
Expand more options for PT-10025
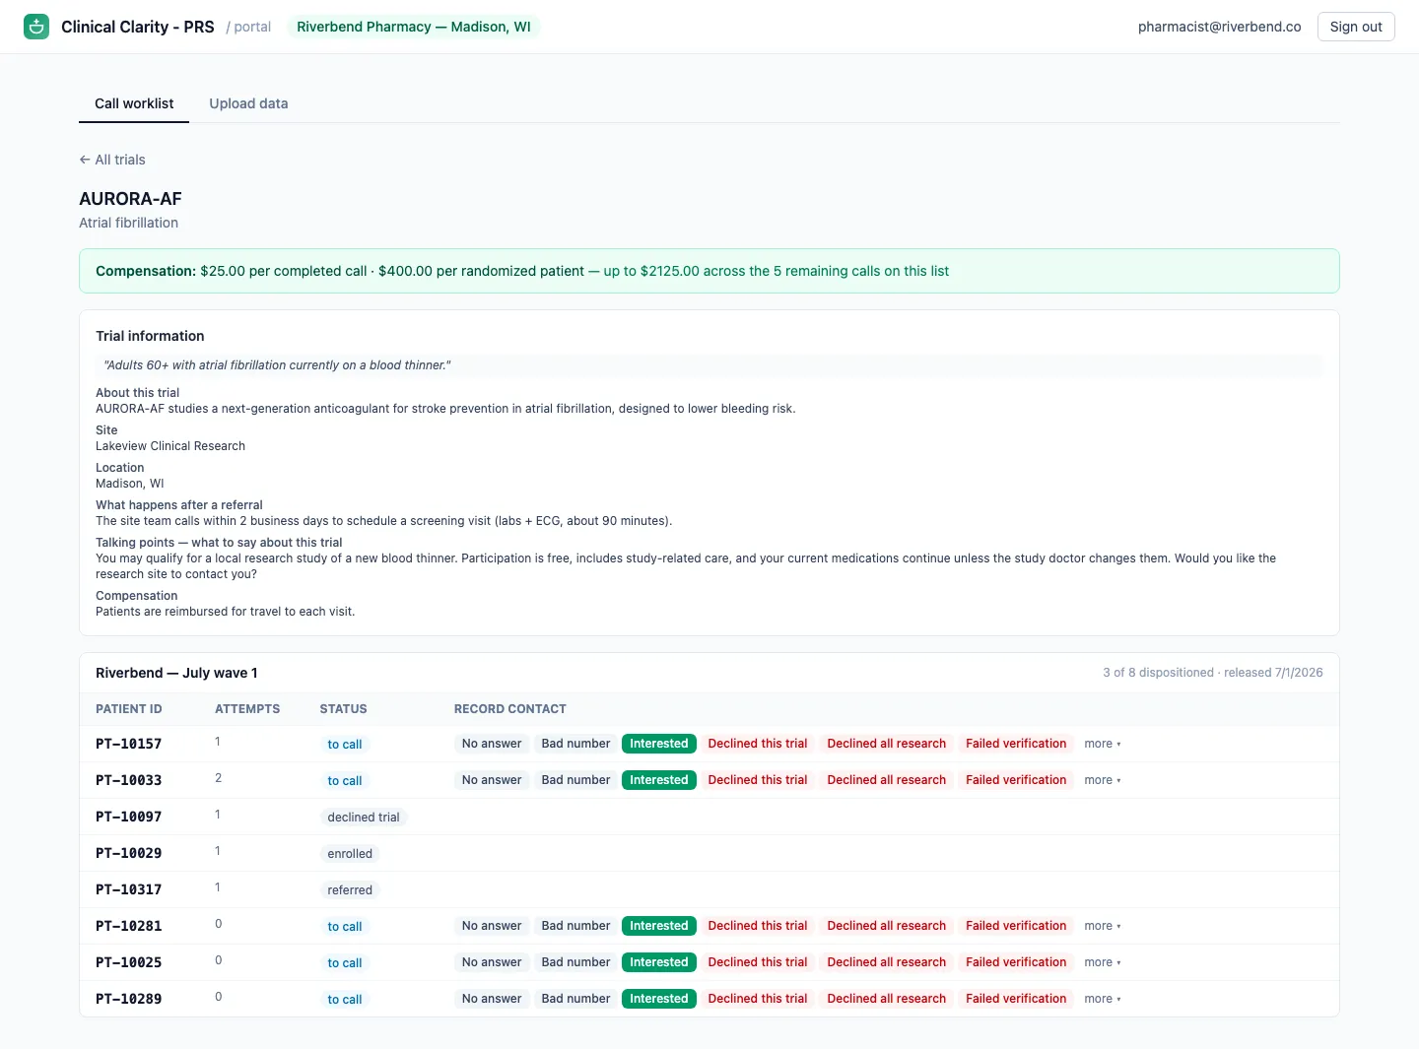(x=1103, y=962)
